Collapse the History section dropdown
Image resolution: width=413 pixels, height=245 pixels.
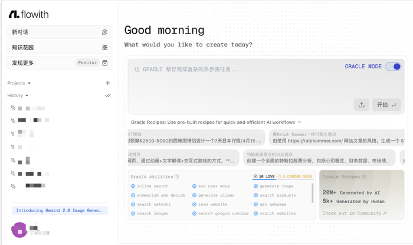point(27,95)
